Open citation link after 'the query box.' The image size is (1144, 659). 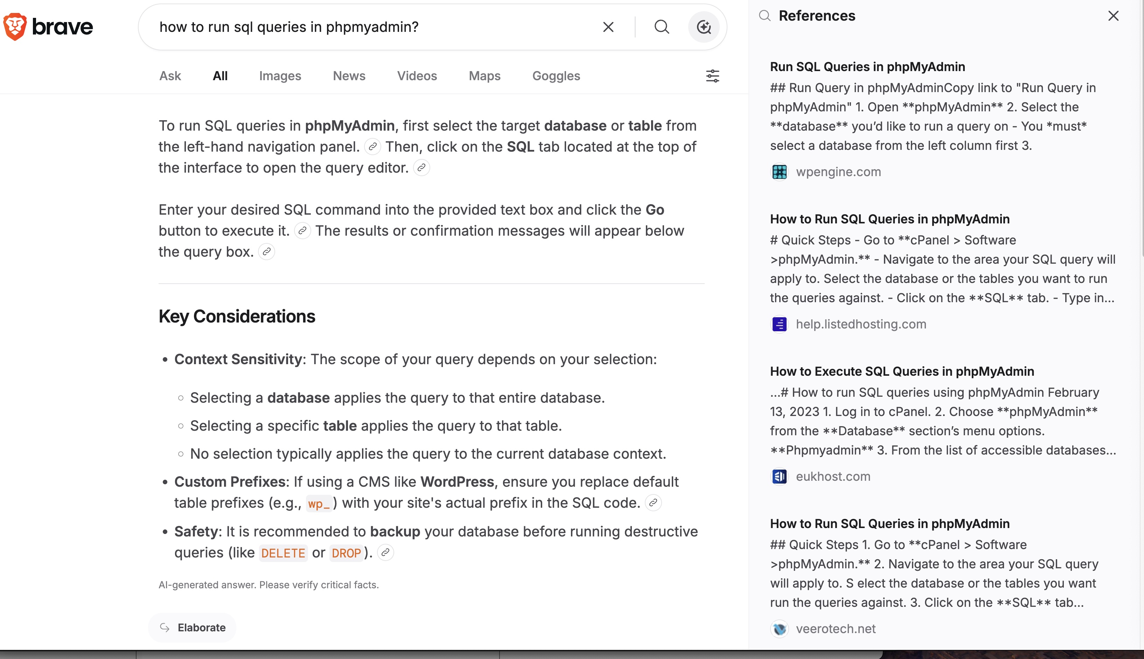pos(267,252)
